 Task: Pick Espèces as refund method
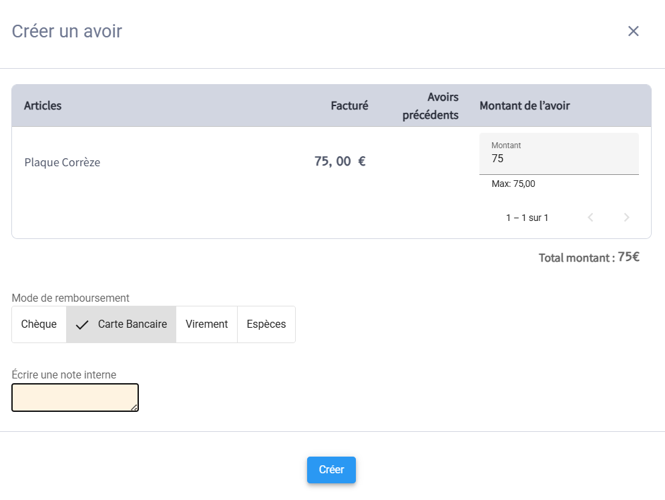point(266,324)
